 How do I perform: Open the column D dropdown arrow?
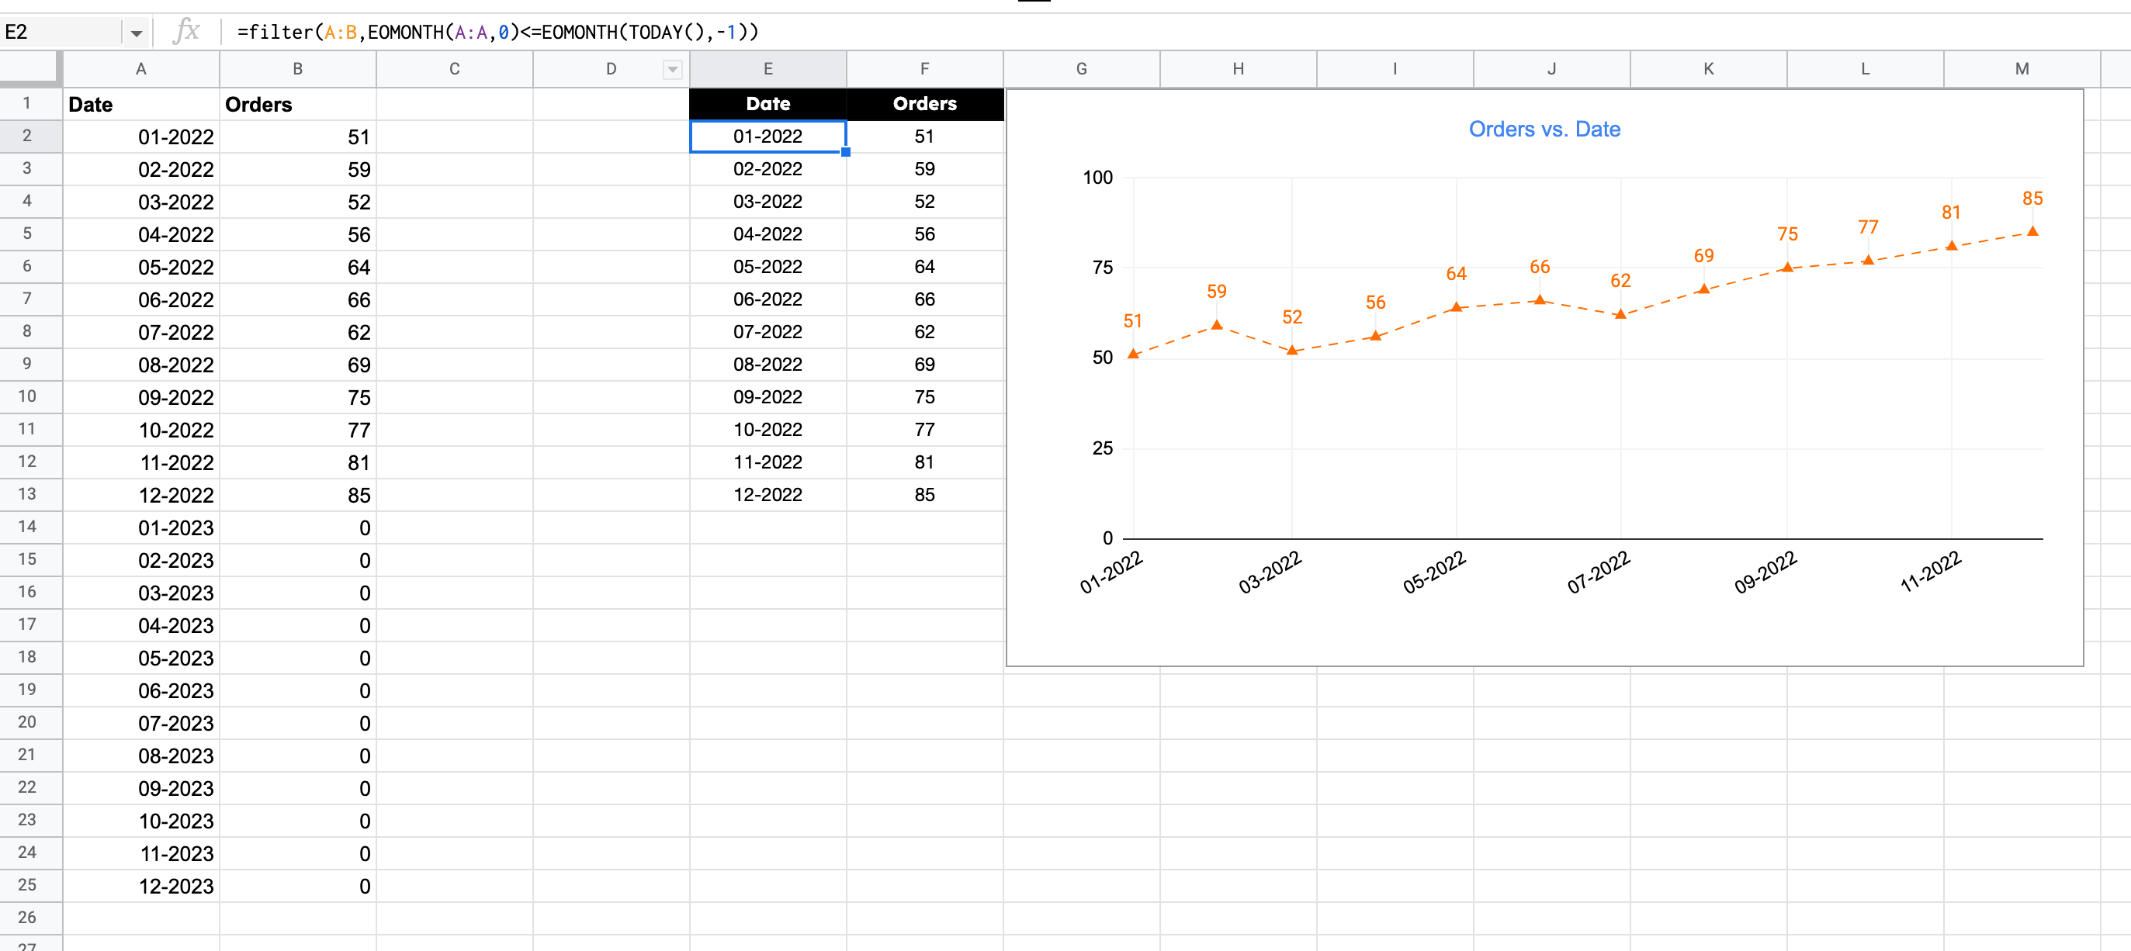673,70
